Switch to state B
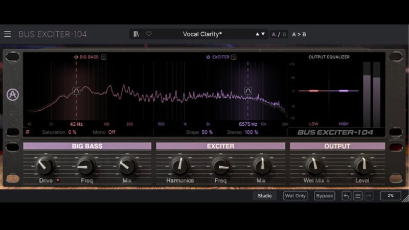This screenshot has height=230, width=409. (x=284, y=34)
